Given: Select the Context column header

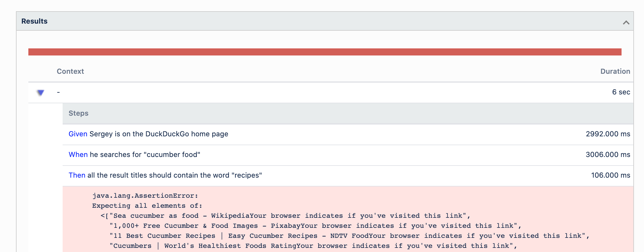Looking at the screenshot, I should tap(70, 71).
